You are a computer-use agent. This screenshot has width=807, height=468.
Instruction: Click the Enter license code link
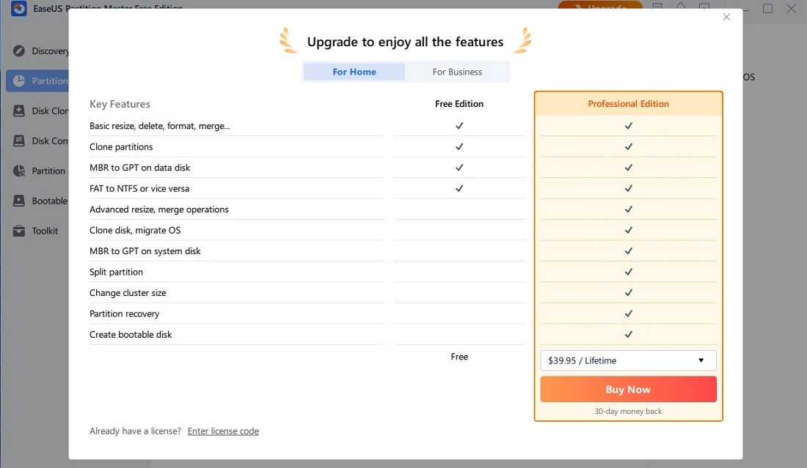[x=223, y=431]
